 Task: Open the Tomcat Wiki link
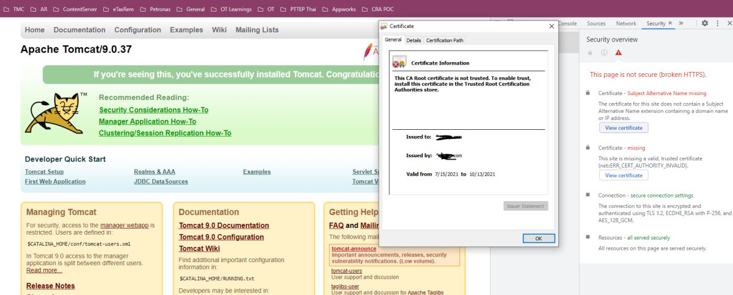tap(199, 249)
